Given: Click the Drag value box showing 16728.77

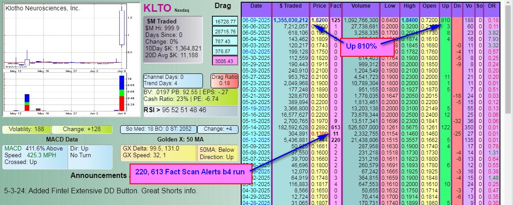Looking at the screenshot, I should (x=225, y=21).
